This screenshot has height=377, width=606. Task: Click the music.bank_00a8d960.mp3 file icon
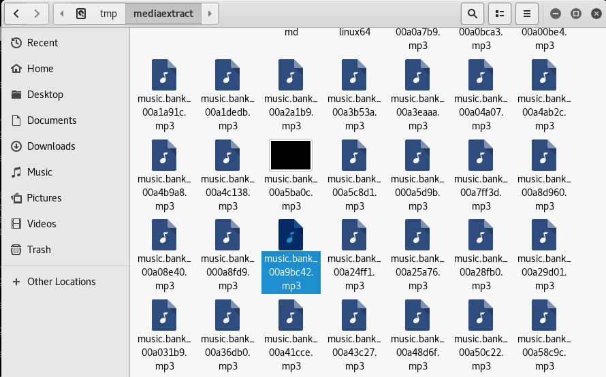tap(544, 155)
